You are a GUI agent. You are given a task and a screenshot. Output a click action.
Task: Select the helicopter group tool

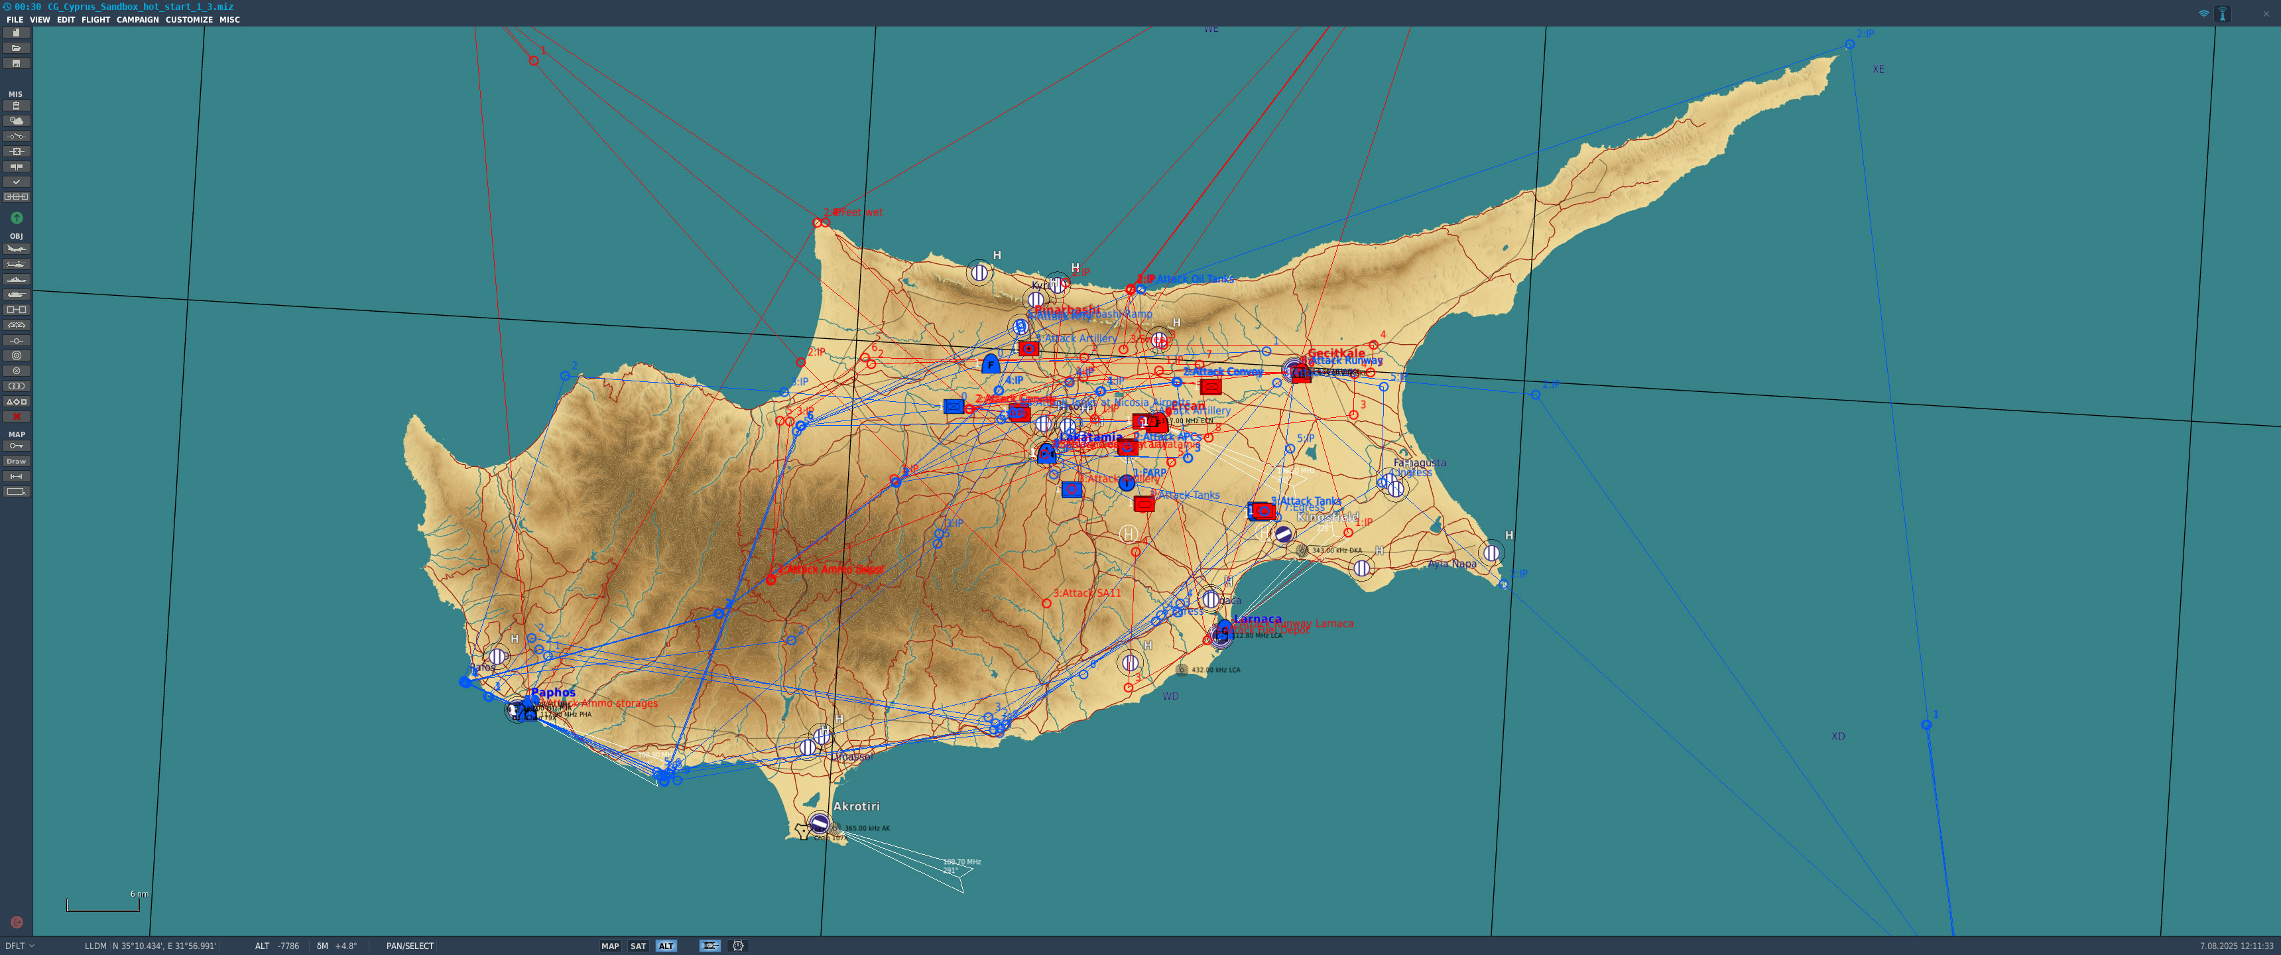(16, 264)
